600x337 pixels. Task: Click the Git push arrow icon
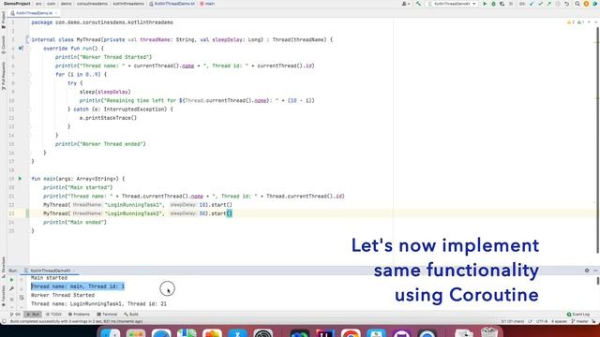(x=549, y=4)
